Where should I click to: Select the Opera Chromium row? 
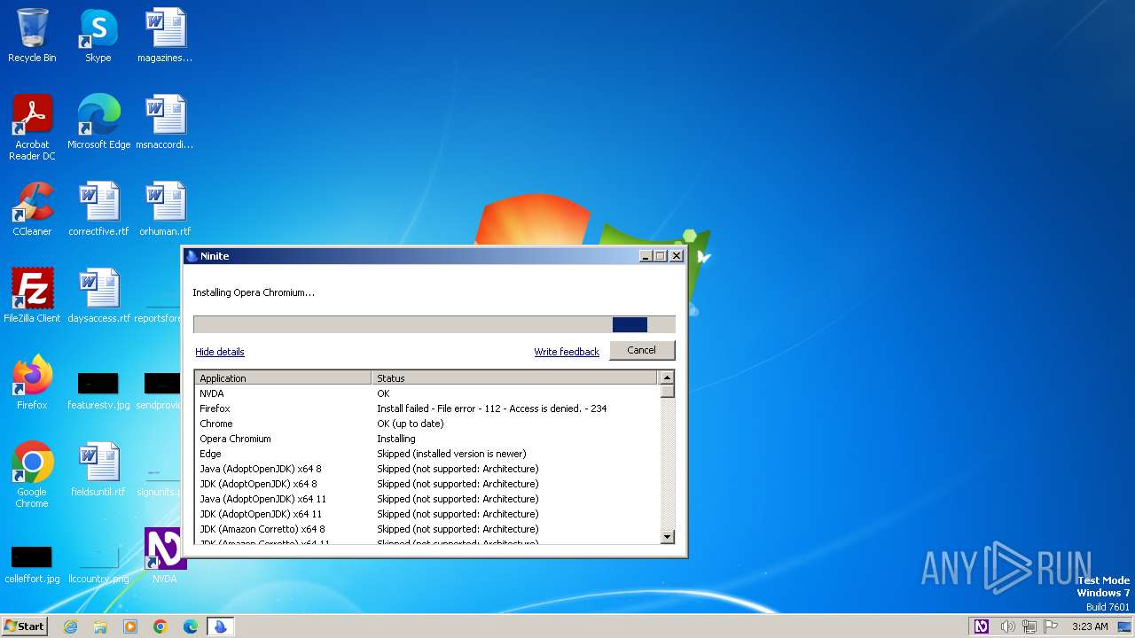tap(427, 439)
